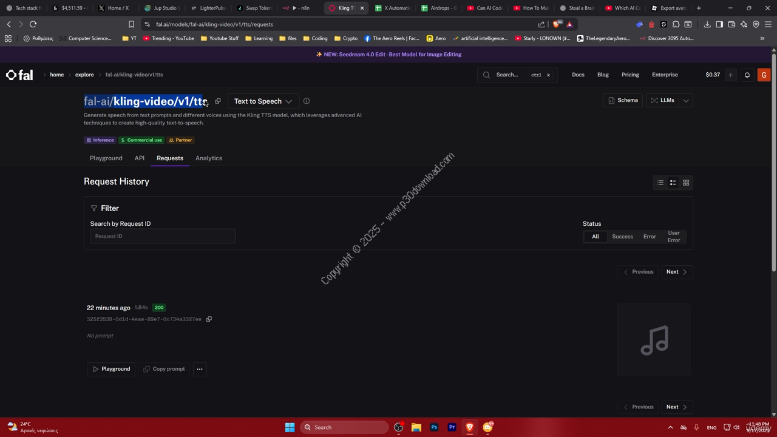Click the bottom Next pagination button
This screenshot has width=777, height=437.
tap(677, 407)
